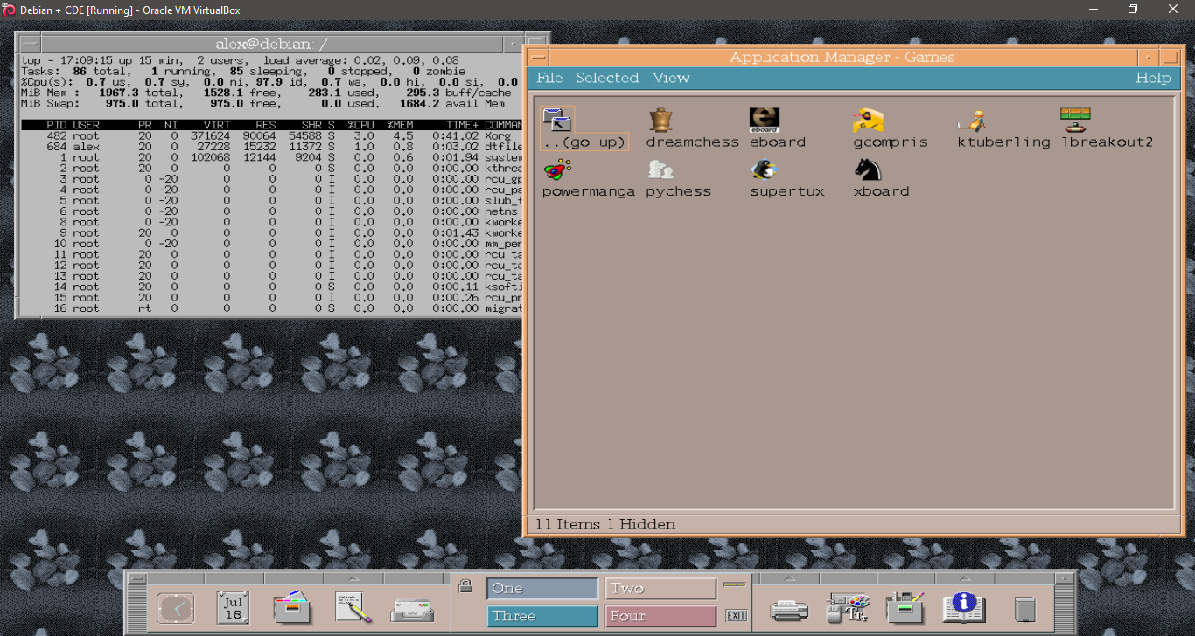
Task: Click the ..(go up) folder item
Action: coord(556,120)
